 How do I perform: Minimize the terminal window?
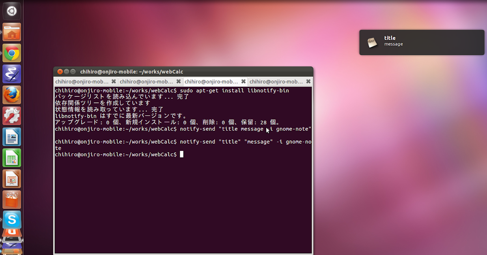click(x=67, y=72)
